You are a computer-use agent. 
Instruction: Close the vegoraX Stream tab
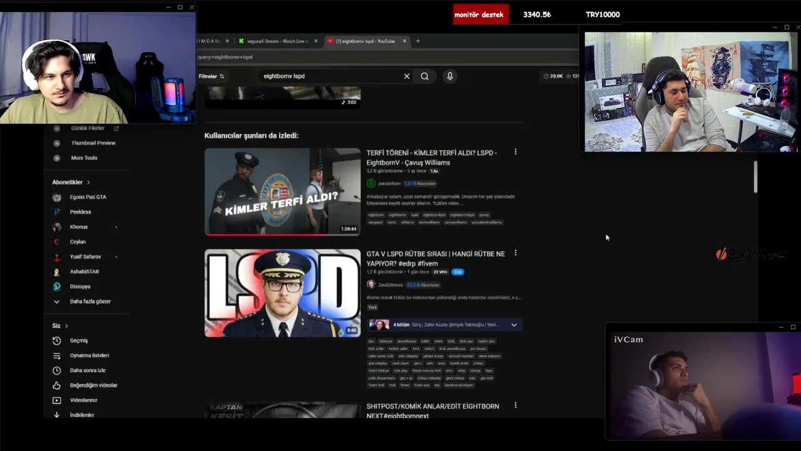315,41
